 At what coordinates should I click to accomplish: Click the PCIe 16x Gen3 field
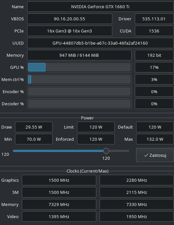pos(70,31)
